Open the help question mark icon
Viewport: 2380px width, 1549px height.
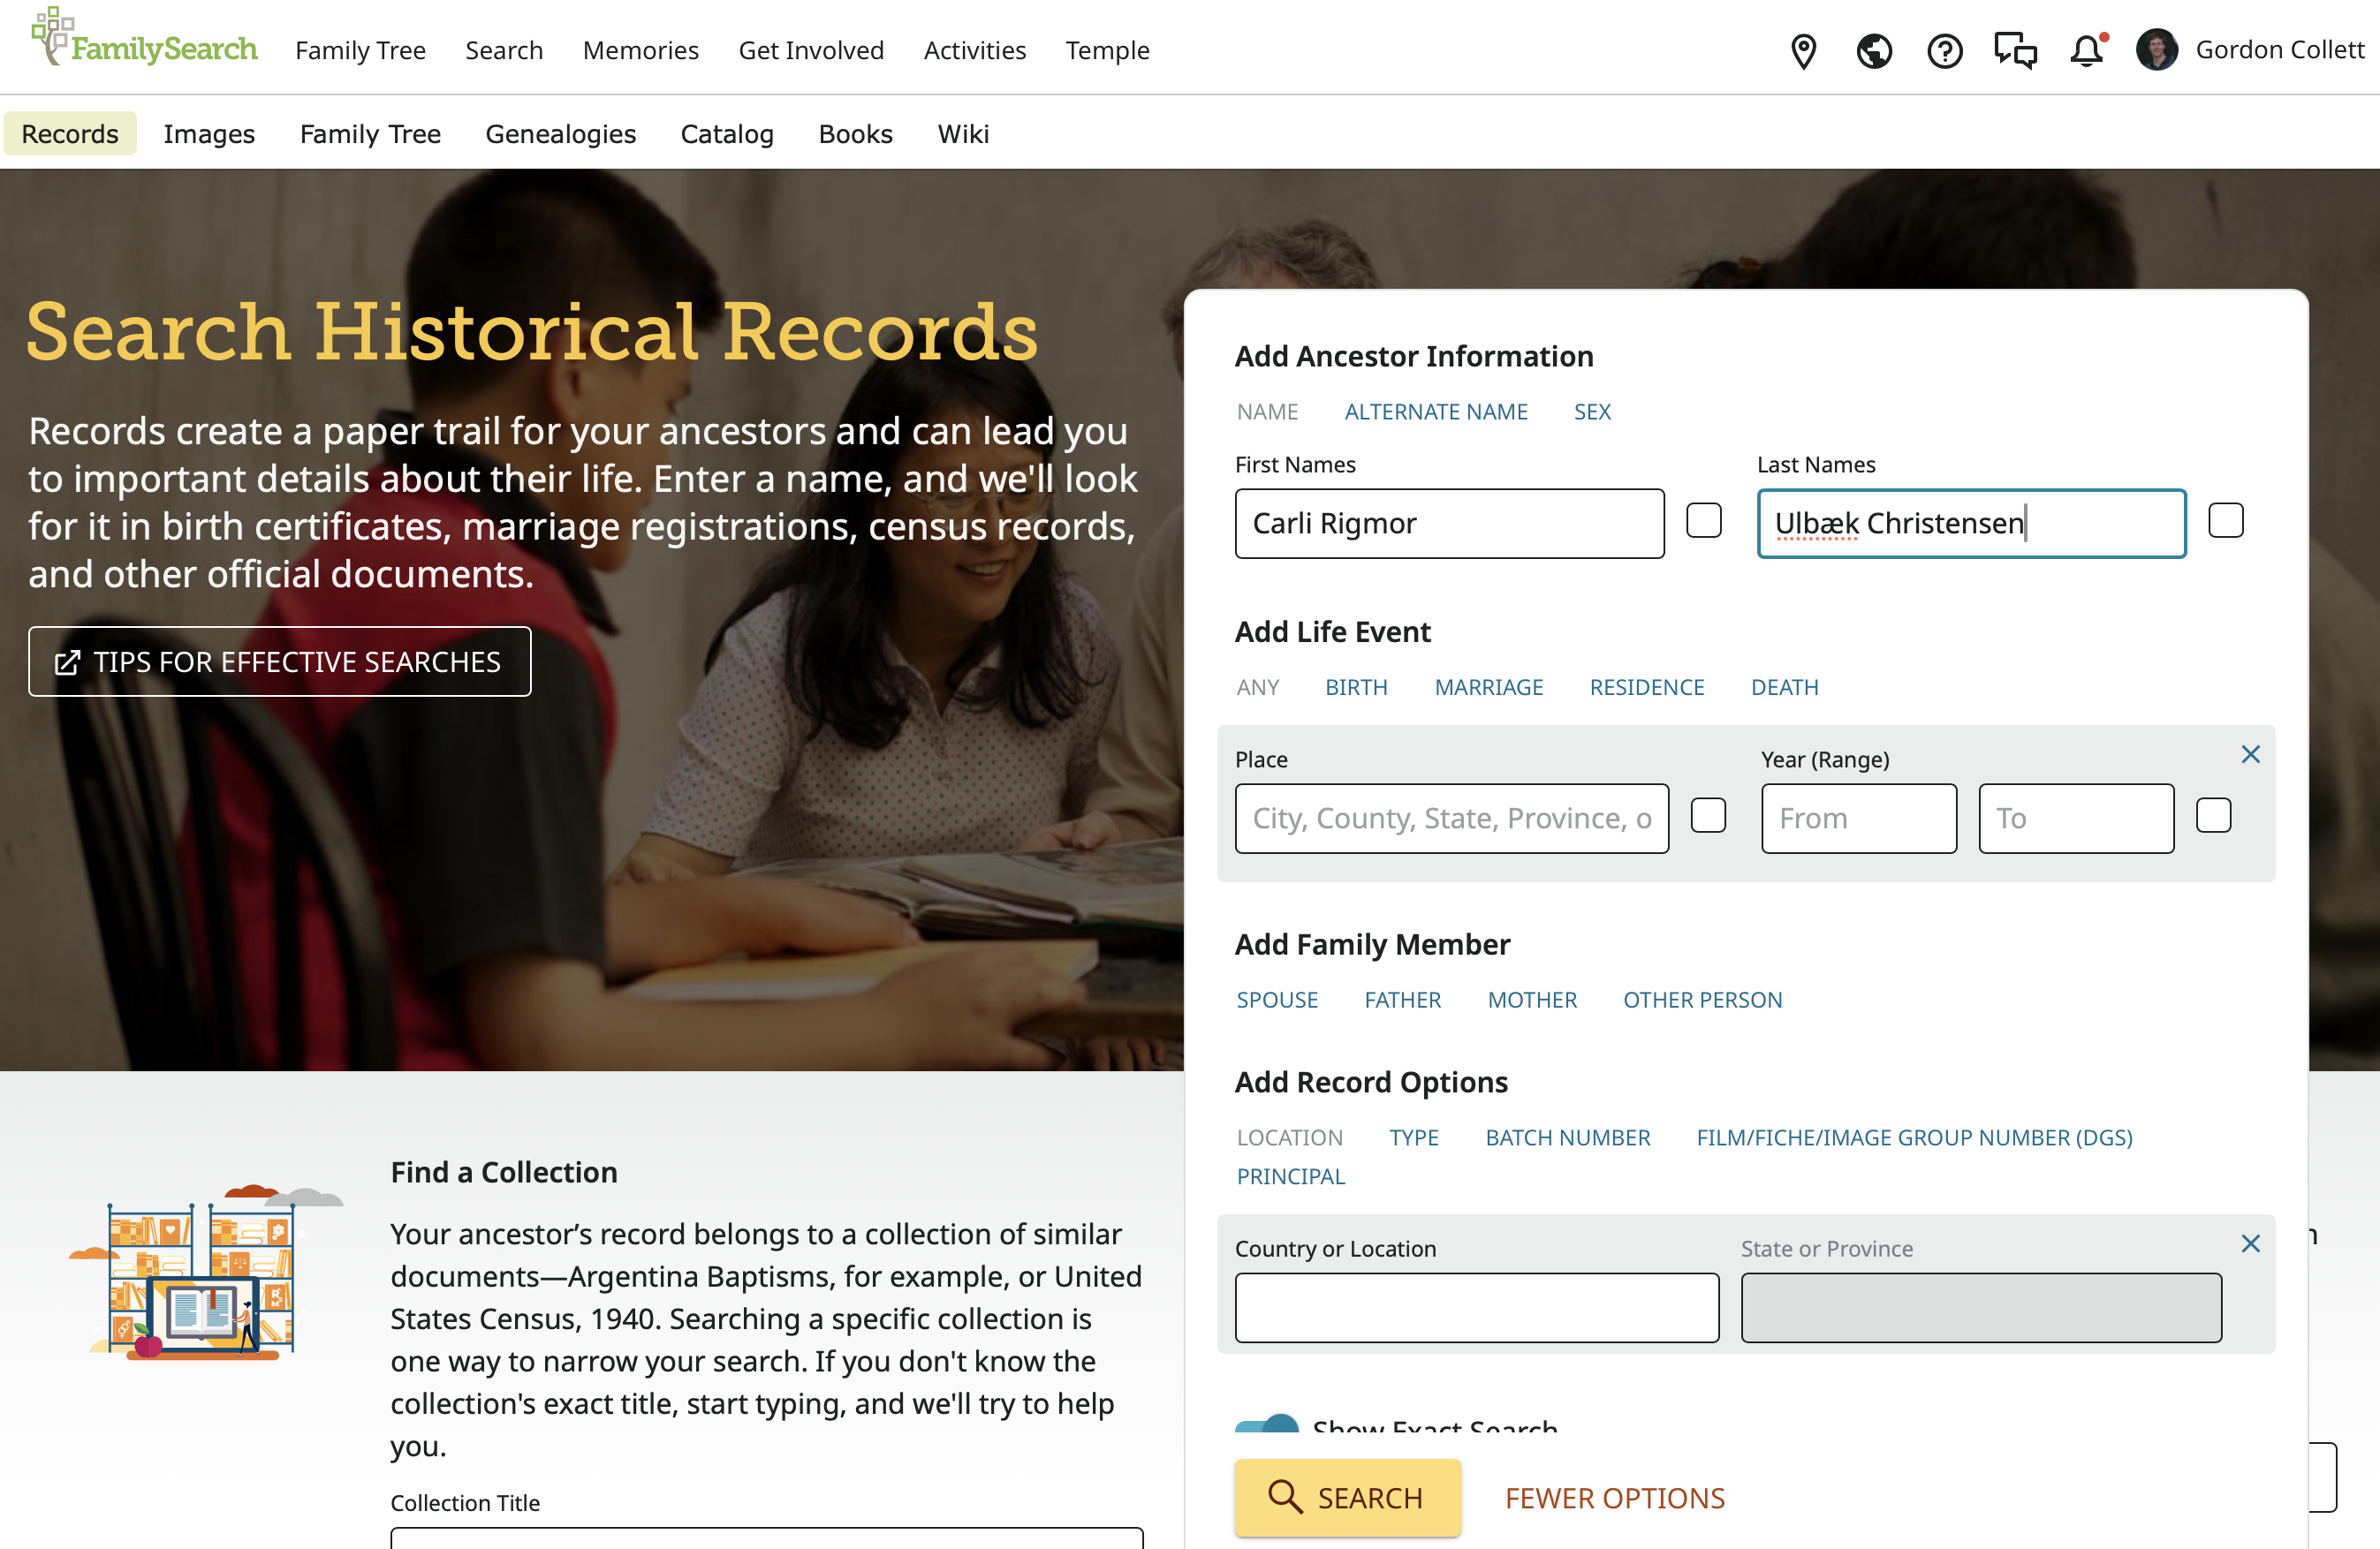point(1944,50)
